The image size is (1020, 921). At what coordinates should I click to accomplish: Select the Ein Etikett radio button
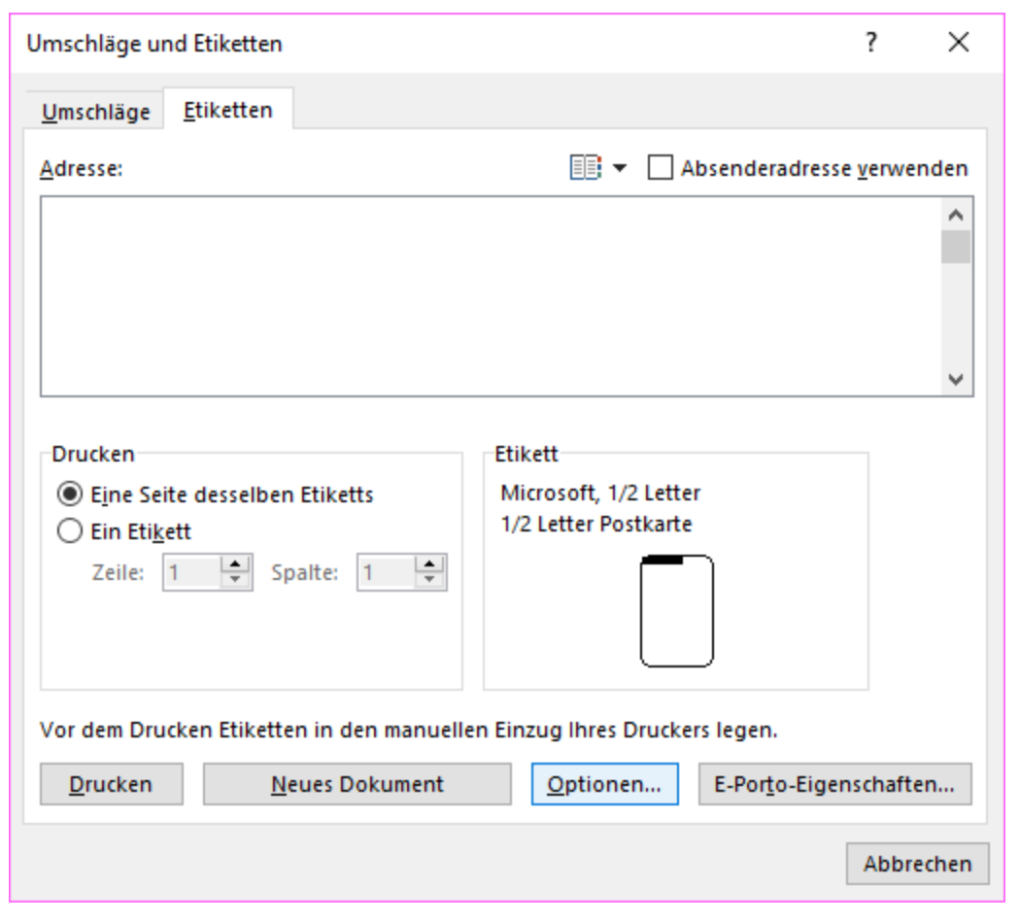pyautogui.click(x=69, y=531)
